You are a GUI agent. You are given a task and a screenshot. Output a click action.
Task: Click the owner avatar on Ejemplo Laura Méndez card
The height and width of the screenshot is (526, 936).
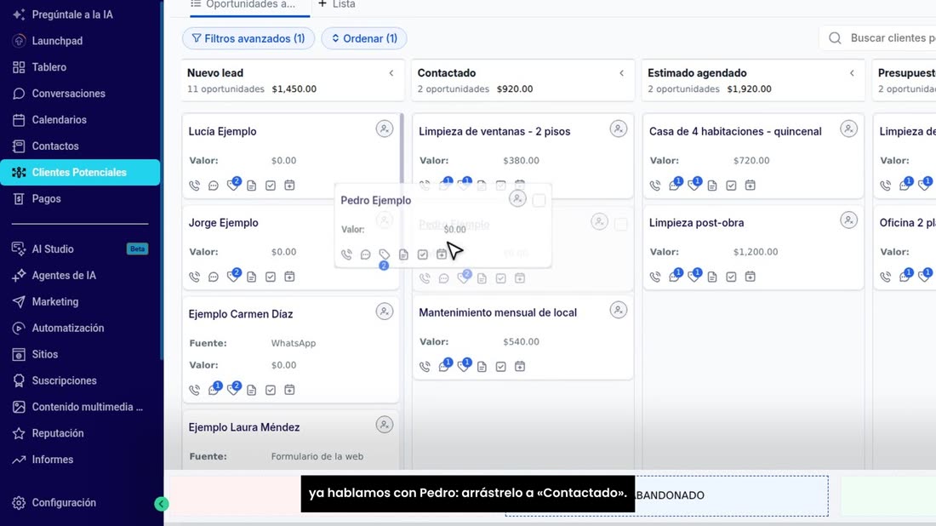click(x=385, y=425)
